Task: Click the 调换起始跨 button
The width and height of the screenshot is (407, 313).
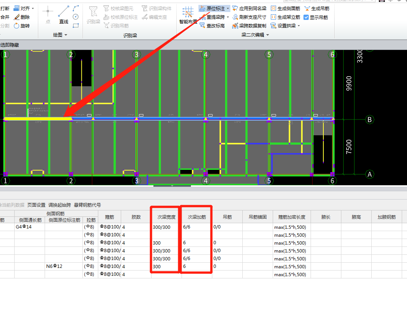Action: click(x=59, y=205)
